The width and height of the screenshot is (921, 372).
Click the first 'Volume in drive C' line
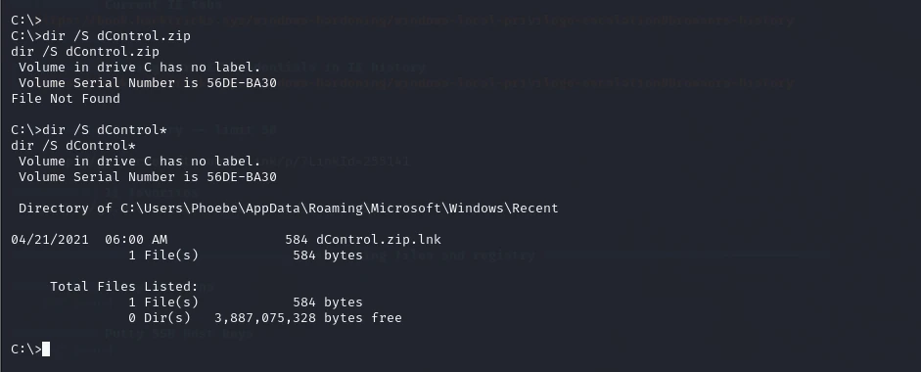tap(140, 67)
